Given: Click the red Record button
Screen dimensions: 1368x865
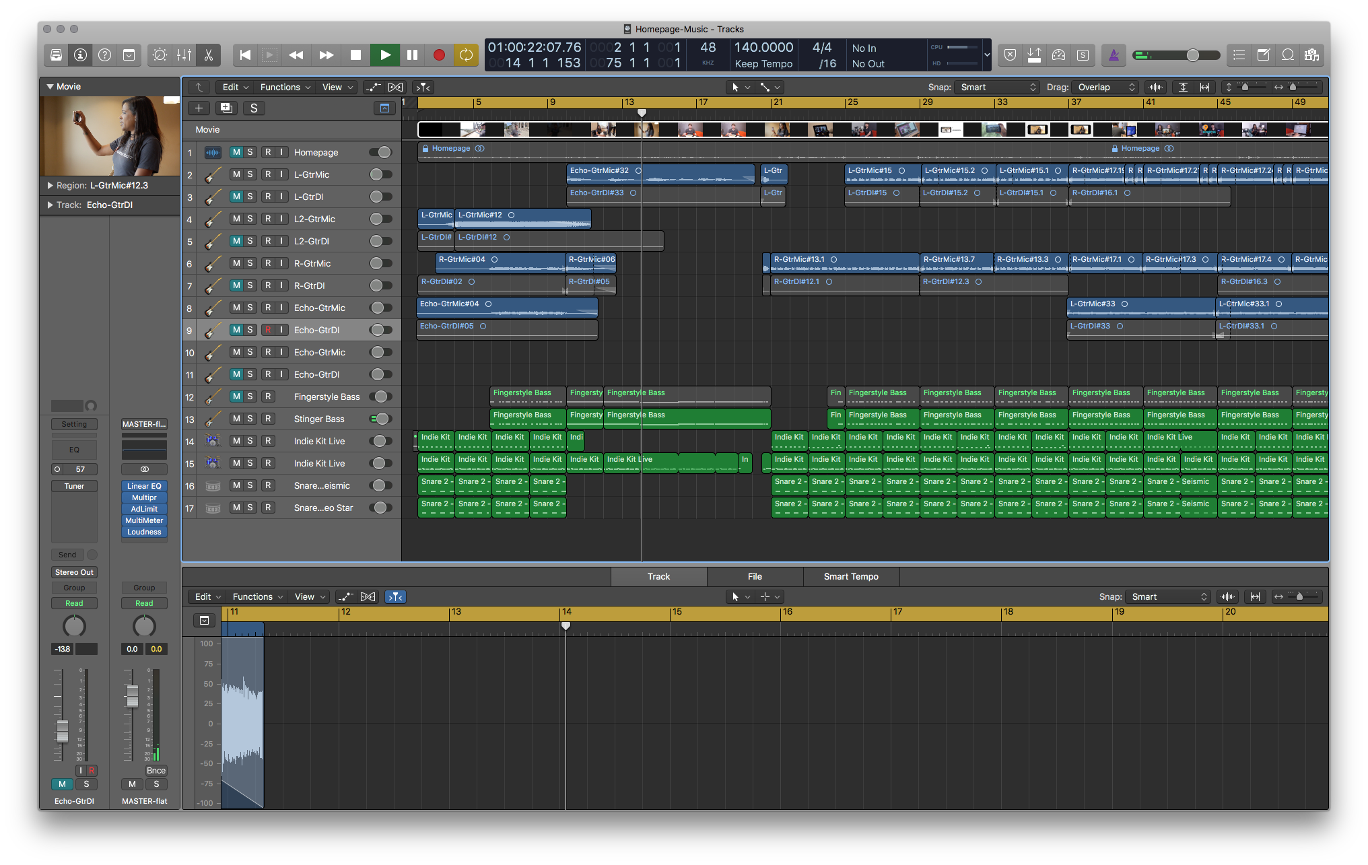Looking at the screenshot, I should click(x=439, y=55).
